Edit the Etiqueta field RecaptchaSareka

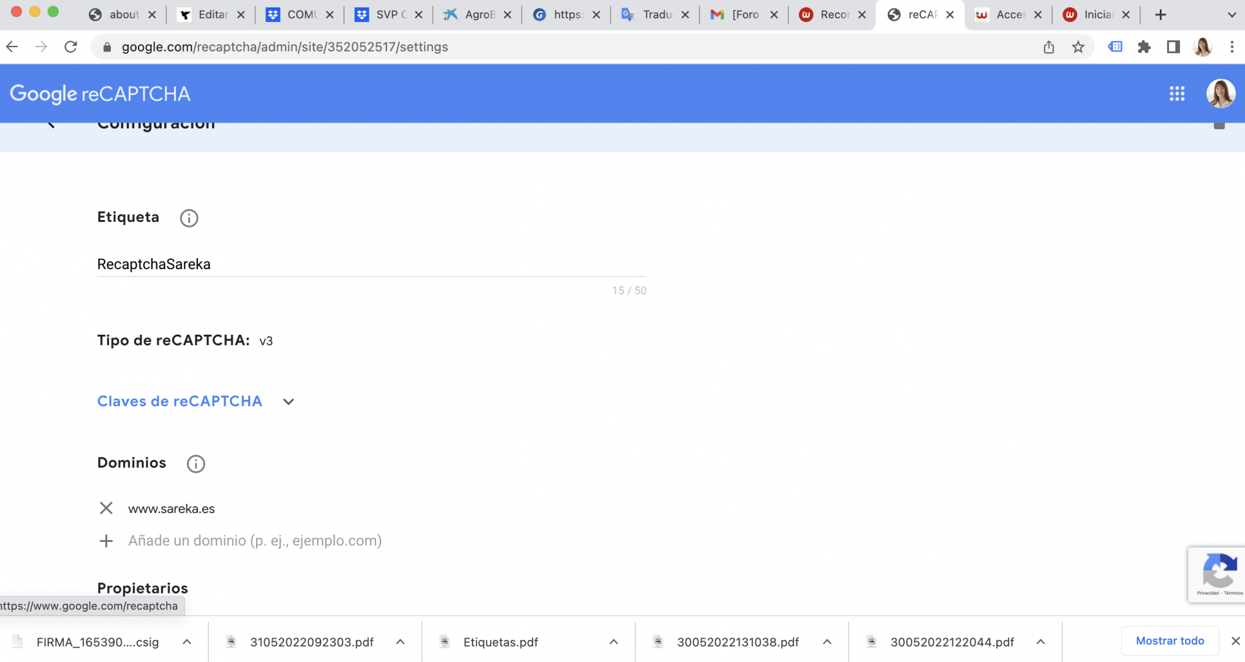(372, 264)
